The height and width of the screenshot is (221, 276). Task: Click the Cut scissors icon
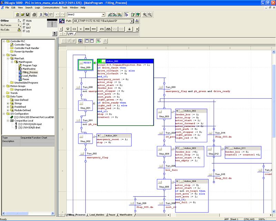coord(41,15)
